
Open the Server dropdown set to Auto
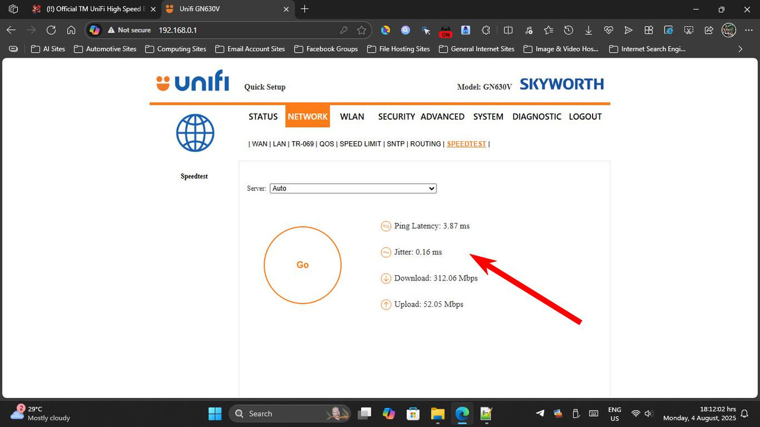tap(353, 188)
